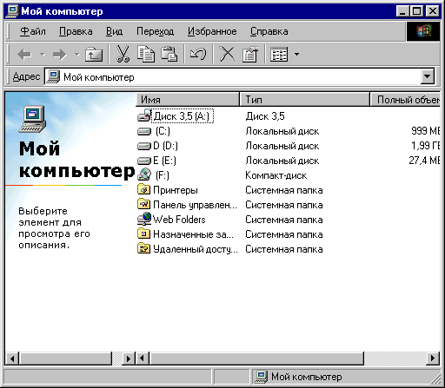Sort by Полный объем column header
Image resolution: width=445 pixels, height=388 pixels.
405,100
